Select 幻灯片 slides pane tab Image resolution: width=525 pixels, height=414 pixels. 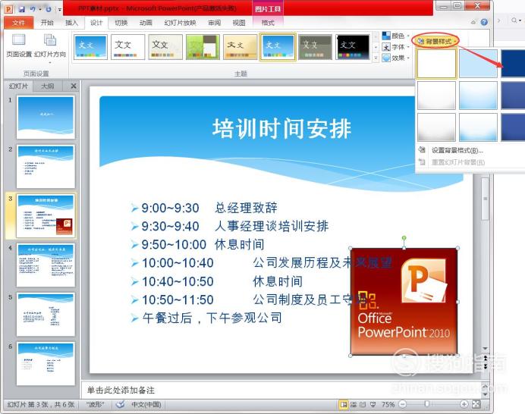click(19, 86)
